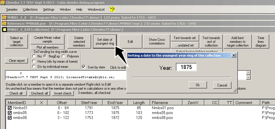The width and height of the screenshot is (275, 129).
Task: Sort by Filename column header
Action: point(166,103)
